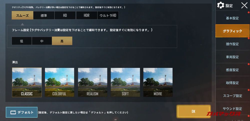Open the 基本設定 tab
This screenshot has height=121, width=250.
pos(232,18)
